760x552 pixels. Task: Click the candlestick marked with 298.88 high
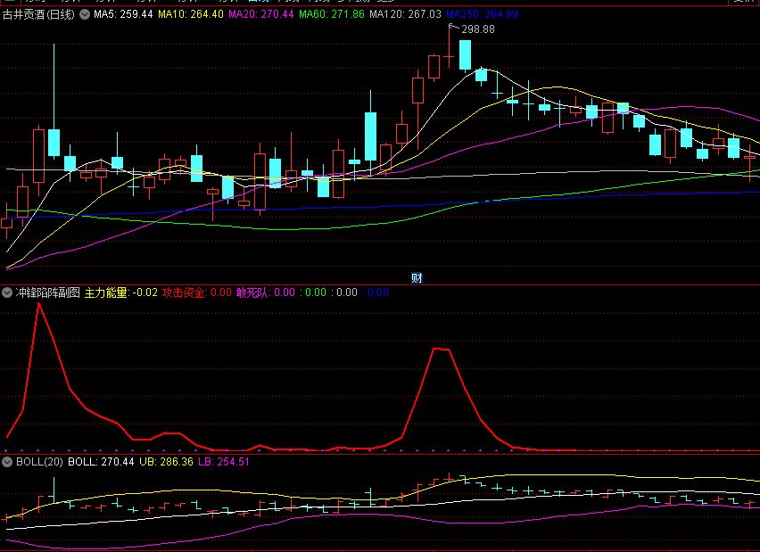[450, 57]
